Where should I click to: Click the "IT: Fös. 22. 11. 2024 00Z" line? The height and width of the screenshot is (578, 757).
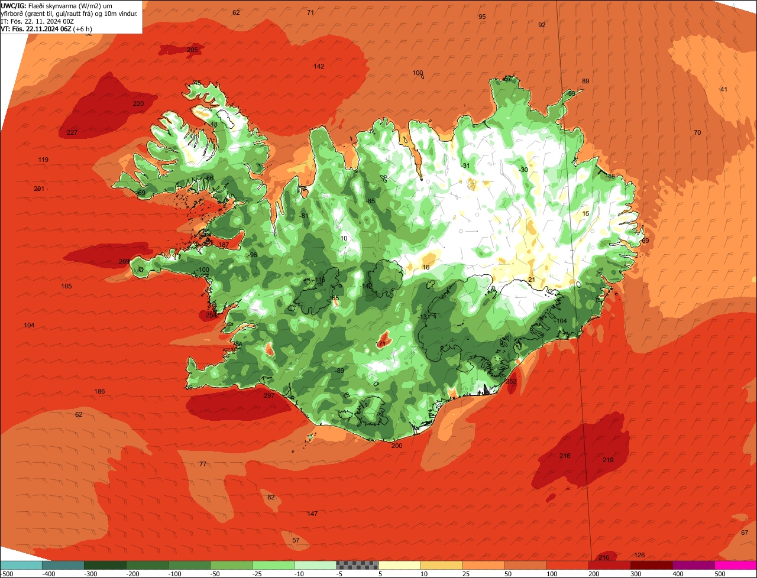tap(37, 21)
